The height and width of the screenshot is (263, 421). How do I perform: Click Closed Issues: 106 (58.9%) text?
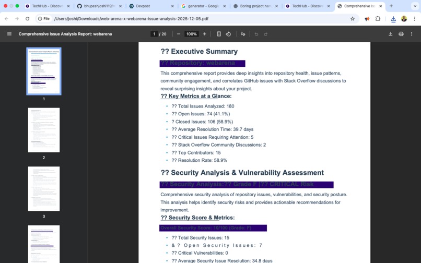coord(202,122)
